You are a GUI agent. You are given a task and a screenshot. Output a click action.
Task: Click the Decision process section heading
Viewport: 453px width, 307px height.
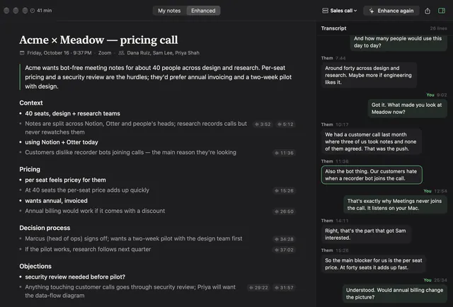point(45,228)
